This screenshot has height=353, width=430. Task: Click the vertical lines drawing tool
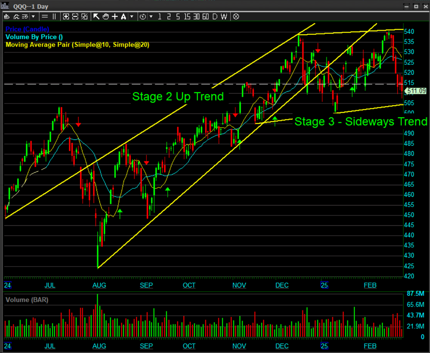(54, 16)
